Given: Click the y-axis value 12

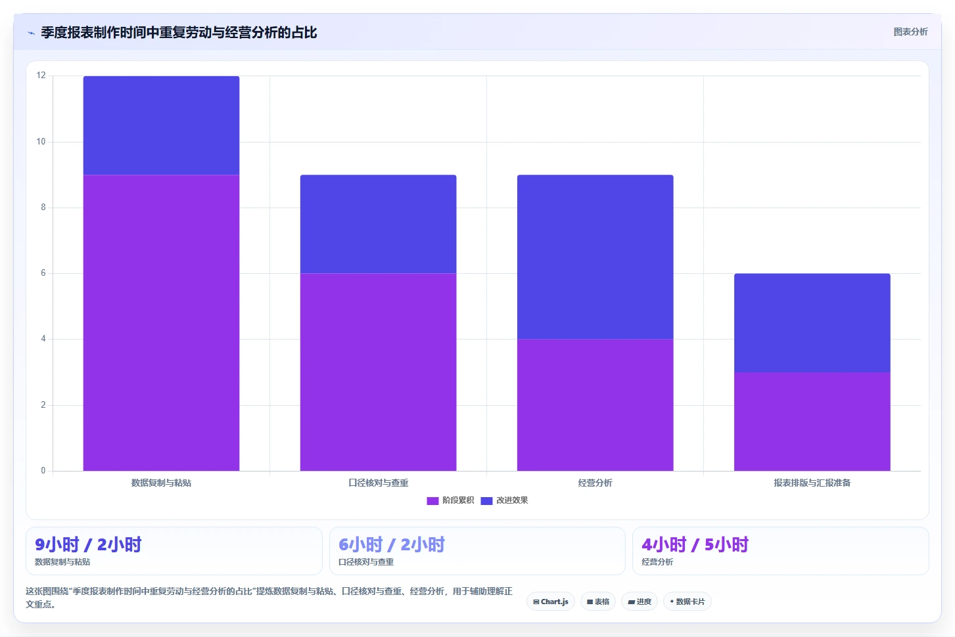Looking at the screenshot, I should coord(41,76).
